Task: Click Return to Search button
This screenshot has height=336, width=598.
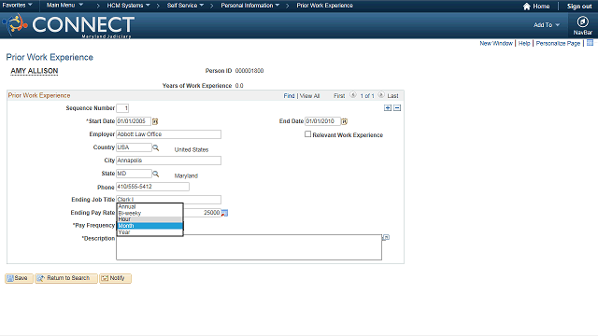Action: tap(66, 278)
